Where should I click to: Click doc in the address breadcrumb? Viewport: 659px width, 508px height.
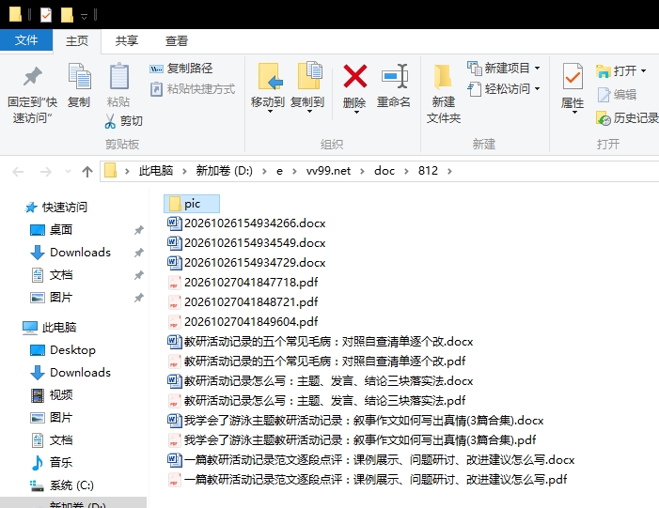click(384, 171)
